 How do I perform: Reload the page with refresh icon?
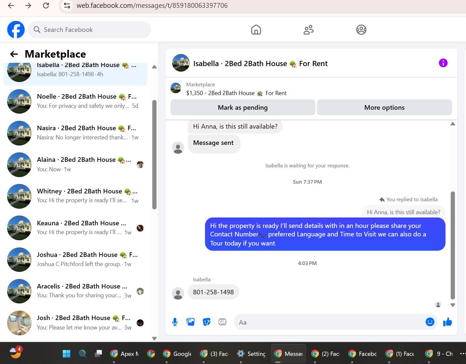[46, 6]
